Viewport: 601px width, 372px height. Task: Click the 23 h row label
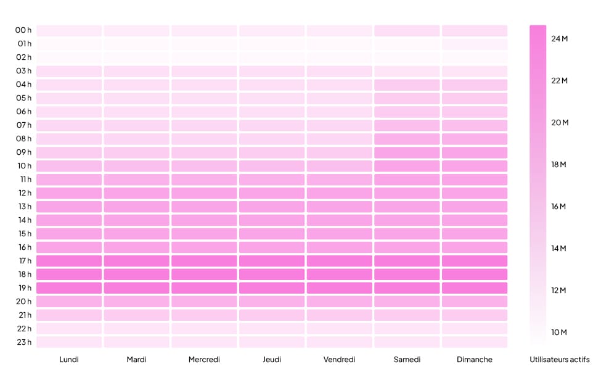click(x=24, y=342)
